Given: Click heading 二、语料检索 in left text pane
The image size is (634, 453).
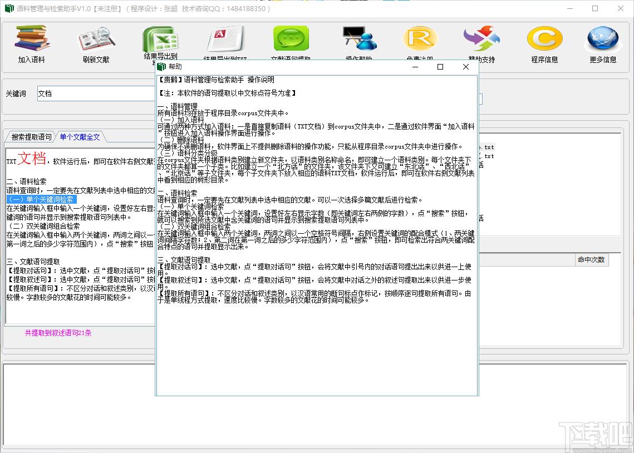Looking at the screenshot, I should (x=26, y=181).
